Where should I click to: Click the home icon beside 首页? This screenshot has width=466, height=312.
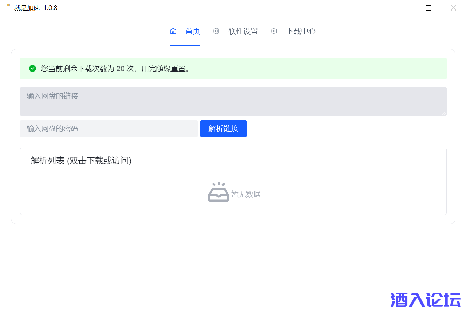click(x=173, y=31)
